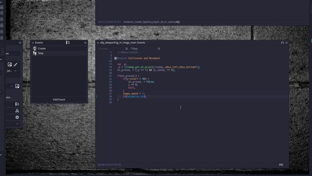
Task: Click the cursor position status in code editor
Action: click(x=109, y=165)
